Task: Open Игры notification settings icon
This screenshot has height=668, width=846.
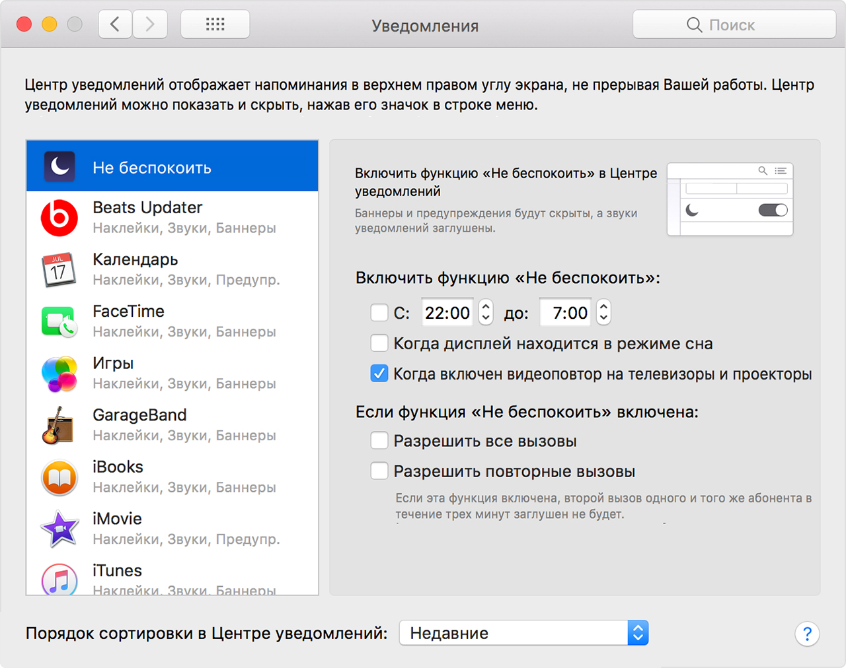Action: coord(59,374)
